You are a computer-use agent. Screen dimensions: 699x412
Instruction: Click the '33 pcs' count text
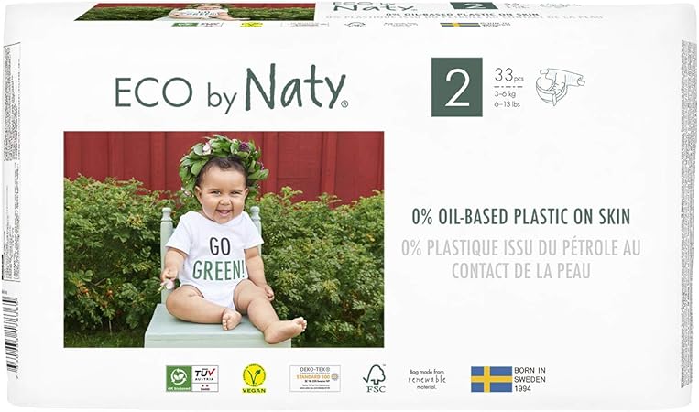coord(509,75)
